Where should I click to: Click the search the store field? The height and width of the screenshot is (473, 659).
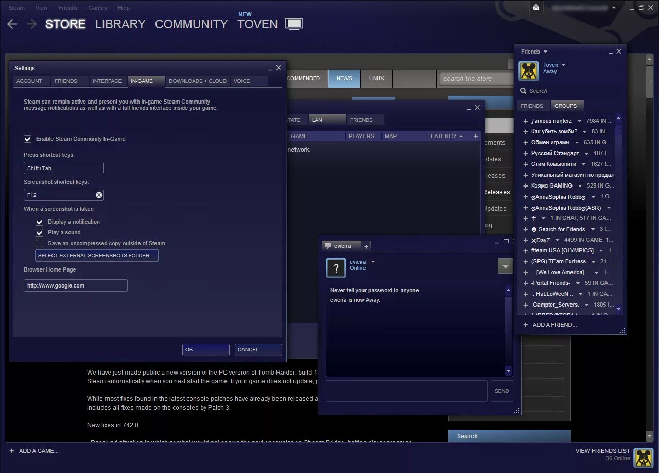476,78
